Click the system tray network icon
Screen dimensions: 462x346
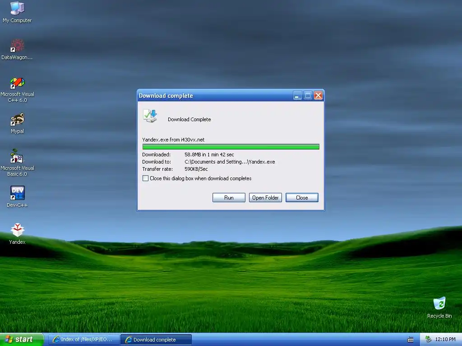[x=428, y=340]
